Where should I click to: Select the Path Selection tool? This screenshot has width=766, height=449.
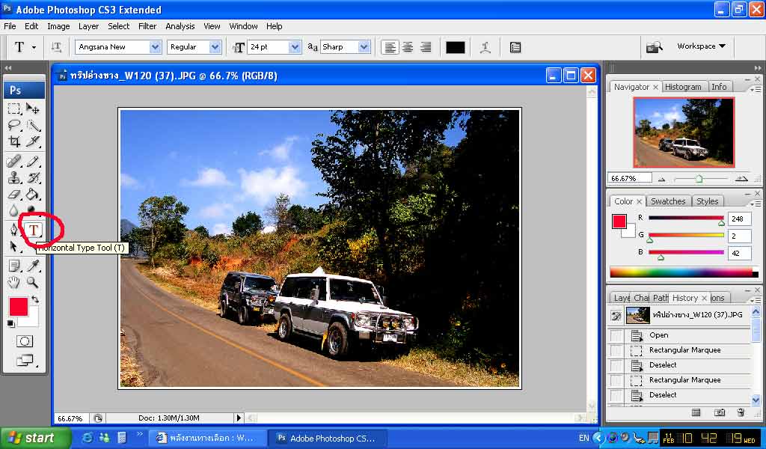[x=14, y=246]
